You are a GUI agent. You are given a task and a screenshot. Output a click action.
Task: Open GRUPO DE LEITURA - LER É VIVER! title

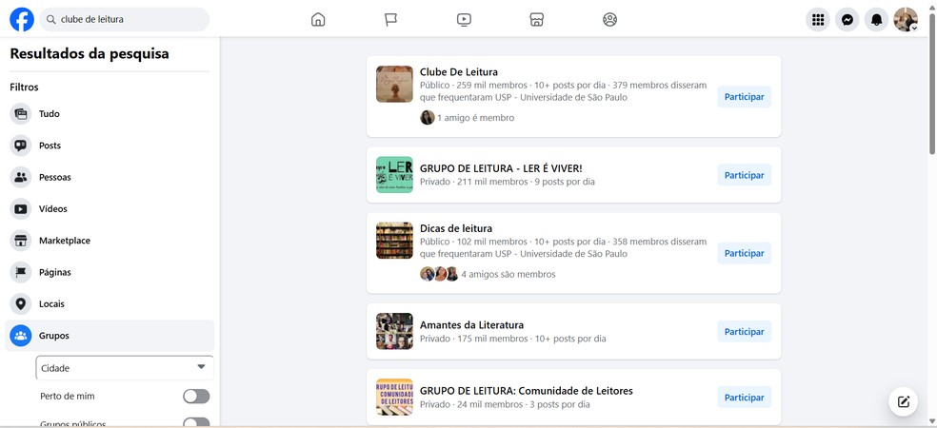coord(501,168)
